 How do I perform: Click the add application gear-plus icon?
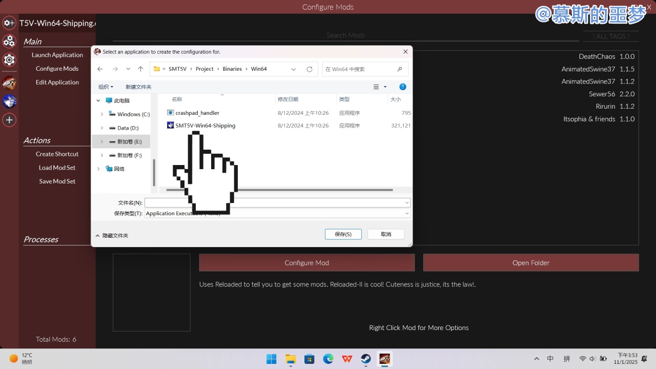(x=9, y=23)
